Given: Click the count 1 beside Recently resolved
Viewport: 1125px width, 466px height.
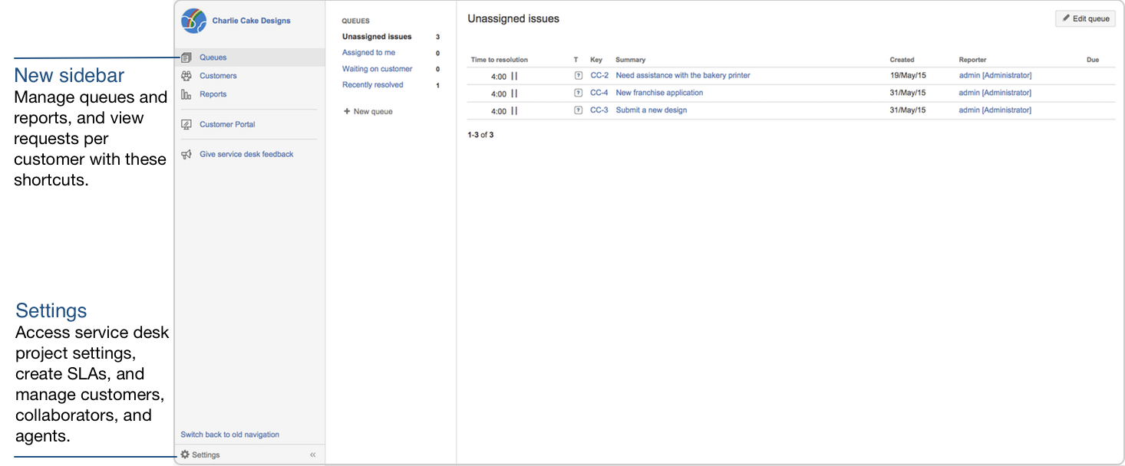Looking at the screenshot, I should (x=437, y=86).
